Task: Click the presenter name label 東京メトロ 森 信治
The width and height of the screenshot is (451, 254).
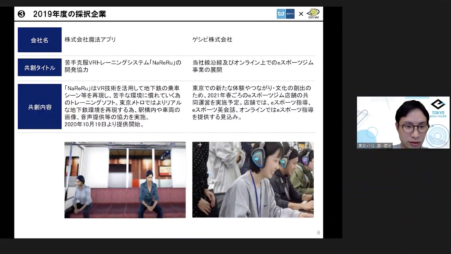Action: (375, 146)
